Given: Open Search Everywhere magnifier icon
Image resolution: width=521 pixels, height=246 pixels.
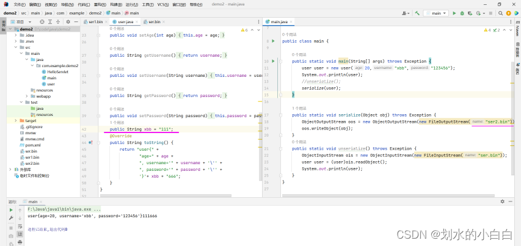Looking at the screenshot, I should click(x=500, y=13).
